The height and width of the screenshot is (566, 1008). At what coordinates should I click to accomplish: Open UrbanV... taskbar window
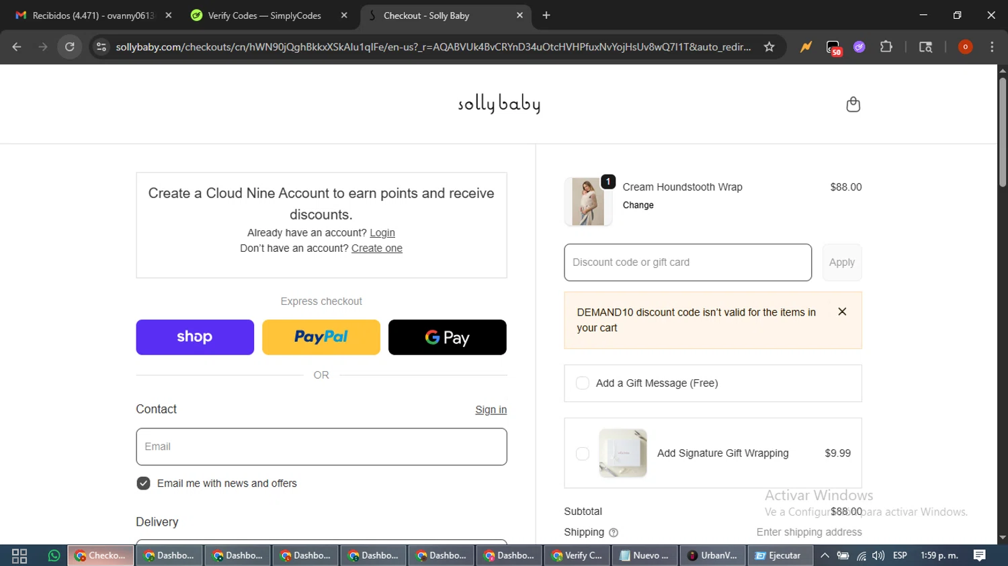(x=713, y=556)
